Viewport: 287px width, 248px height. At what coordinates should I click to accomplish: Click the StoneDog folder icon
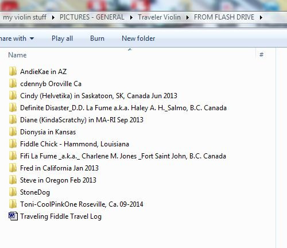(13, 192)
